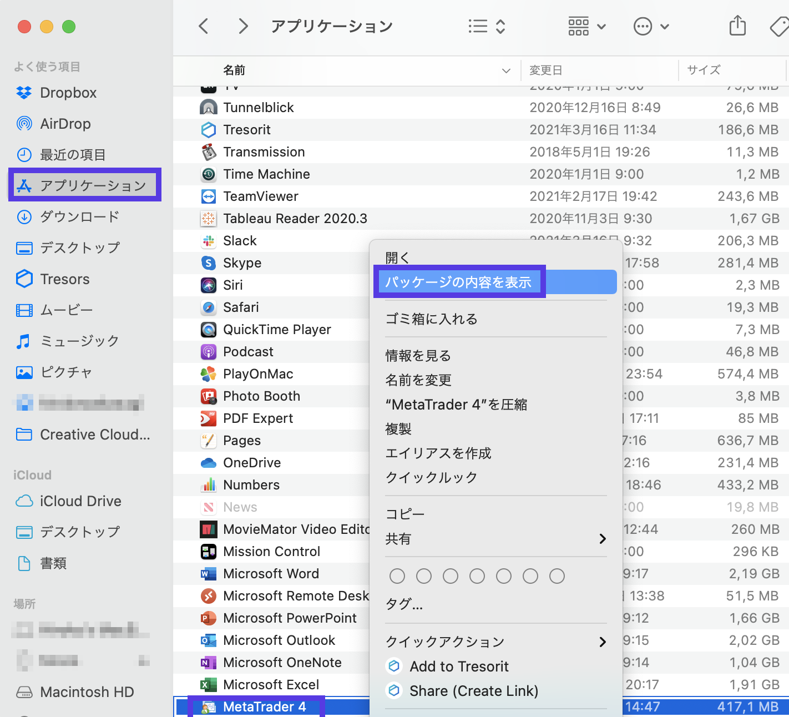
Task: Select Transmission in the file list
Action: (x=264, y=152)
